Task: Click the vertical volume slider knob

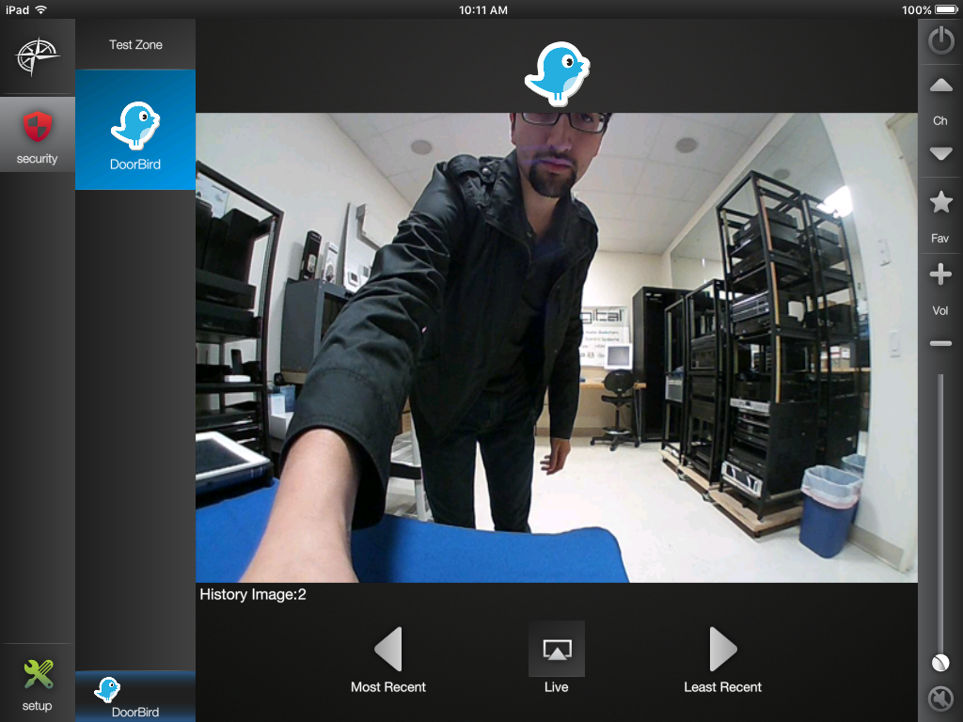Action: (940, 663)
